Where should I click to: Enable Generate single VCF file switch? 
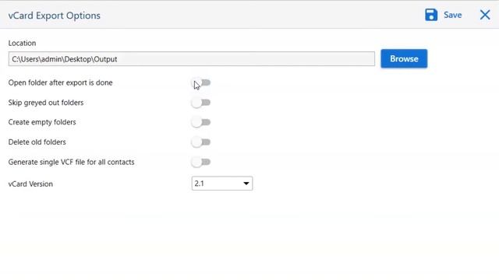pyautogui.click(x=201, y=163)
